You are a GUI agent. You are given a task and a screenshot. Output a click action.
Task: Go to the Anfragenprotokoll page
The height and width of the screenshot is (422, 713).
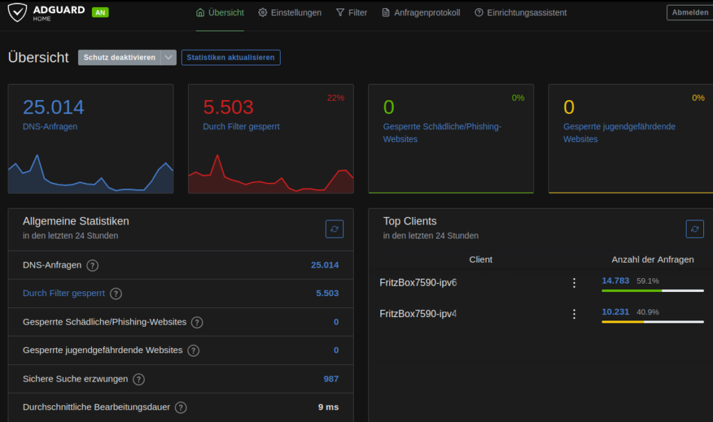point(421,13)
